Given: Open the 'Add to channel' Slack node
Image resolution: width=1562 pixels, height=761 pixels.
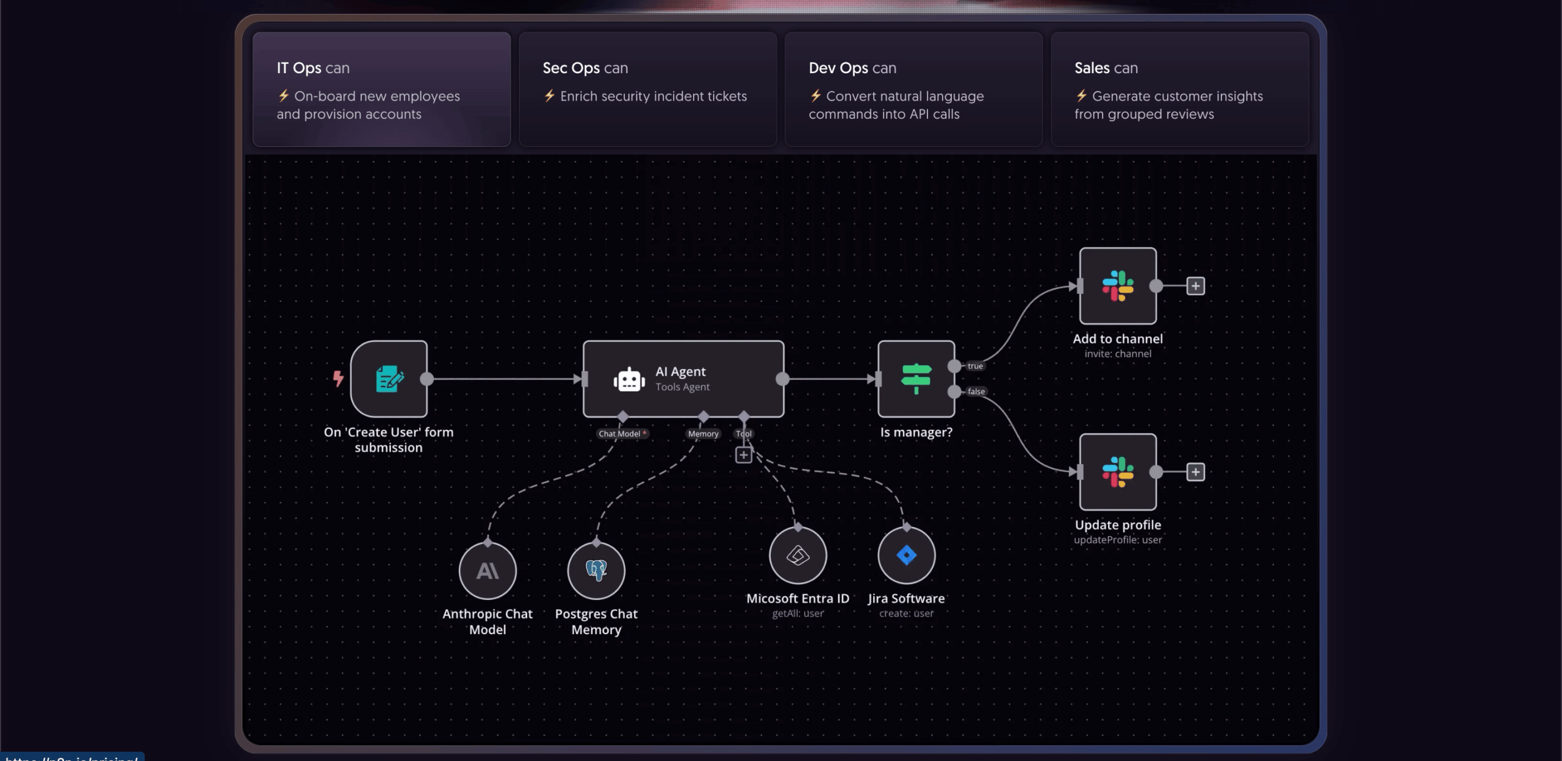Looking at the screenshot, I should coord(1117,285).
